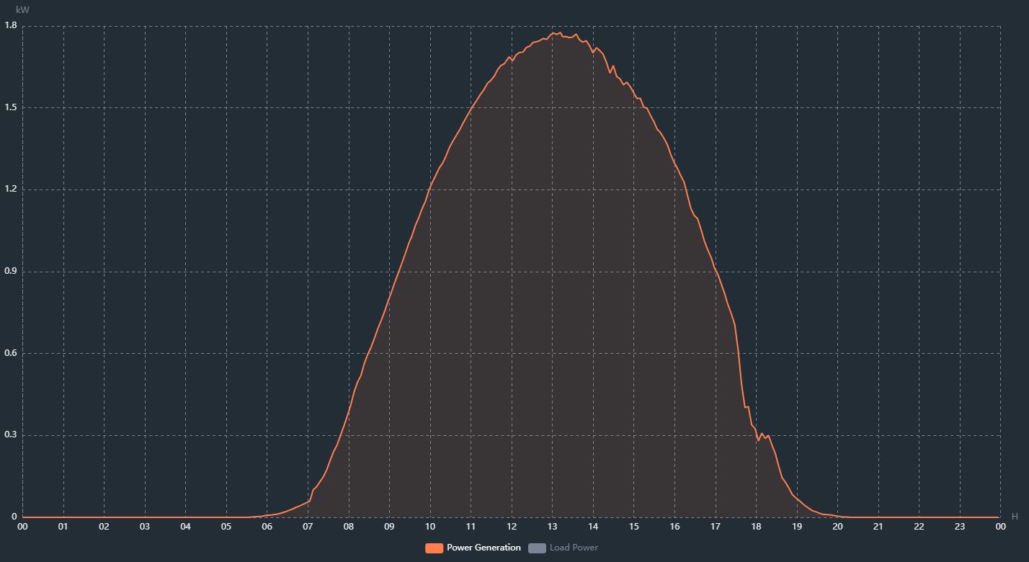This screenshot has height=562, width=1029.
Task: Click hour label 20 on x-axis
Action: [837, 527]
